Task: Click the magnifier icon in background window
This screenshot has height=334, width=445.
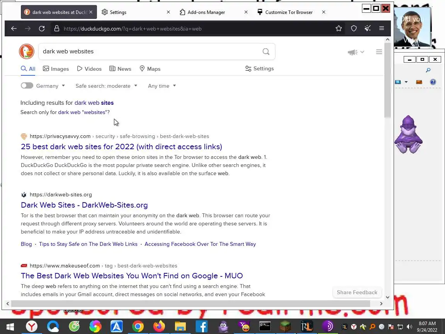Action: click(428, 70)
